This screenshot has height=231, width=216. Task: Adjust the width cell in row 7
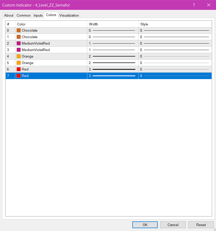click(x=113, y=76)
